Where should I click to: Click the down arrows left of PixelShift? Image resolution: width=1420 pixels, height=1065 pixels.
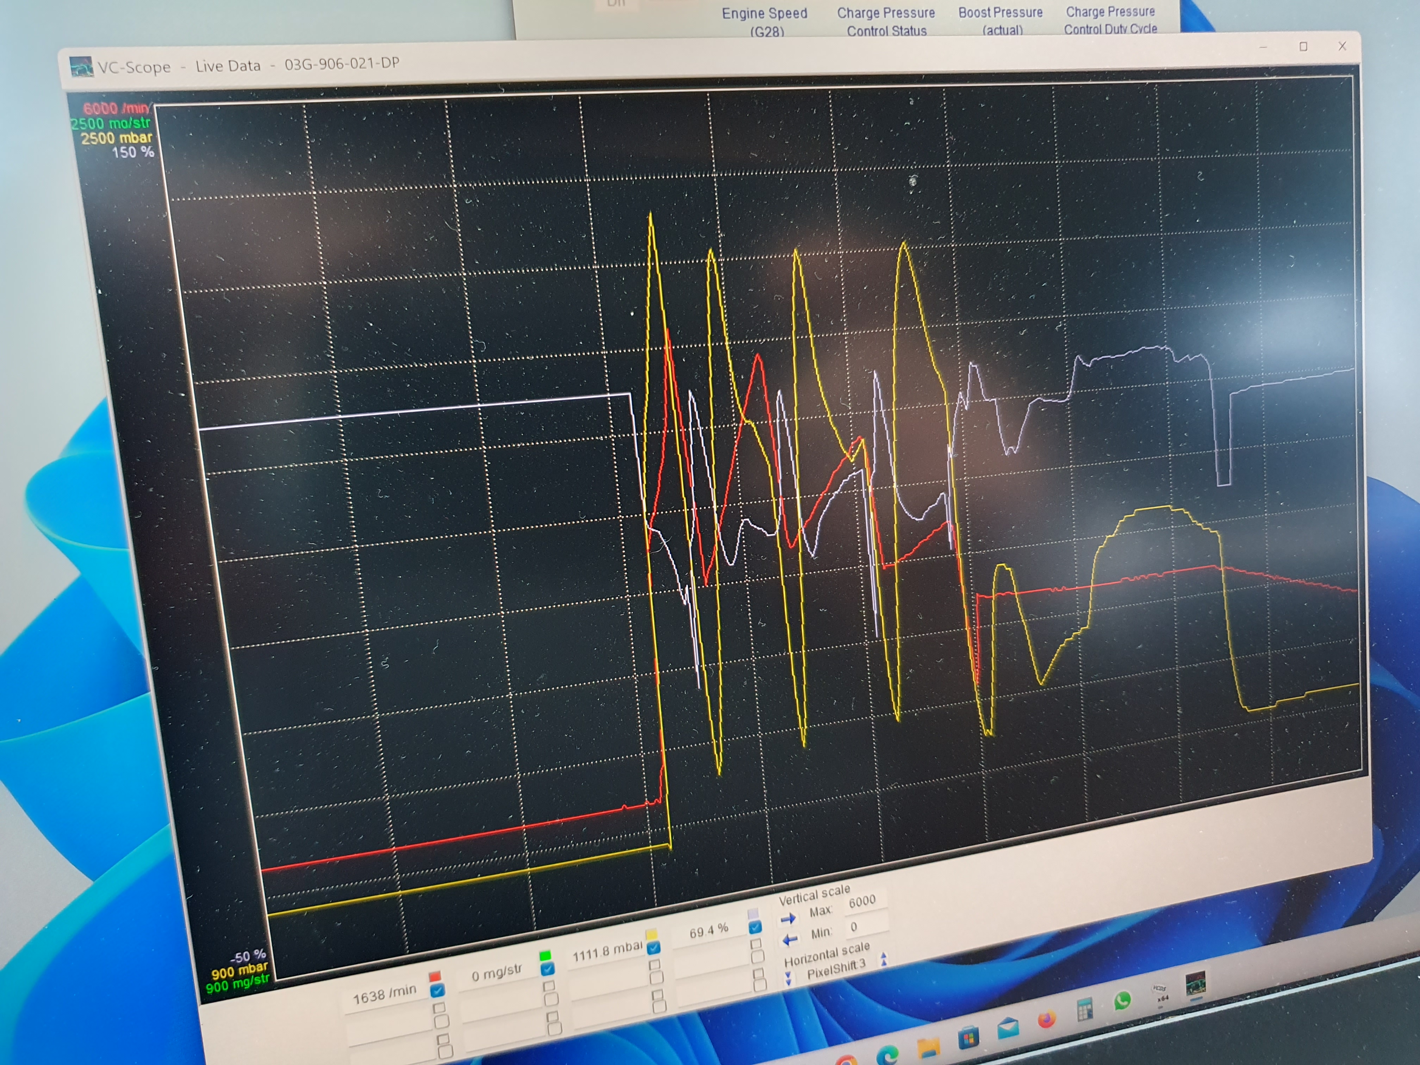[789, 978]
